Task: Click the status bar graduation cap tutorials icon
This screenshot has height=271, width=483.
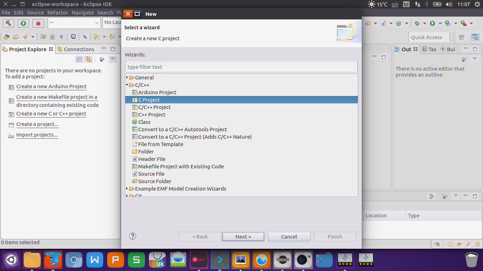Action: 459,244
